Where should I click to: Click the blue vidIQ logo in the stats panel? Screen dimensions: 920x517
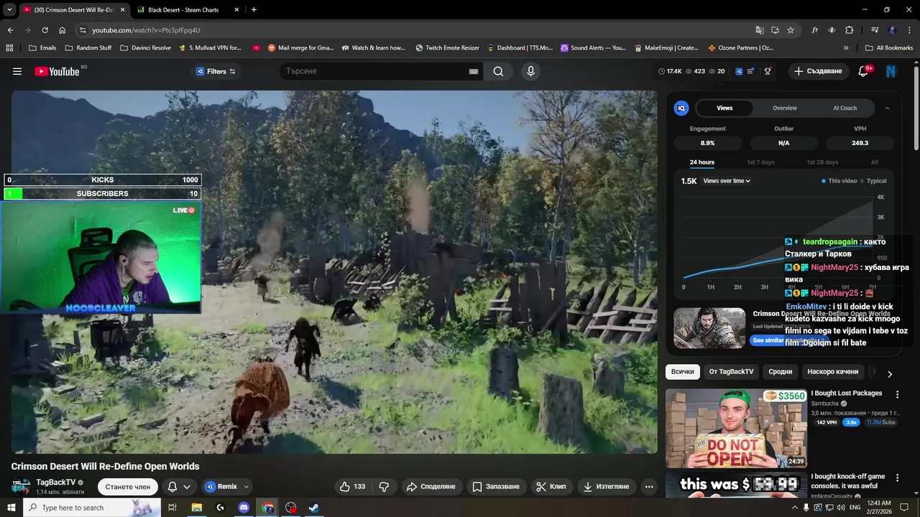(681, 108)
